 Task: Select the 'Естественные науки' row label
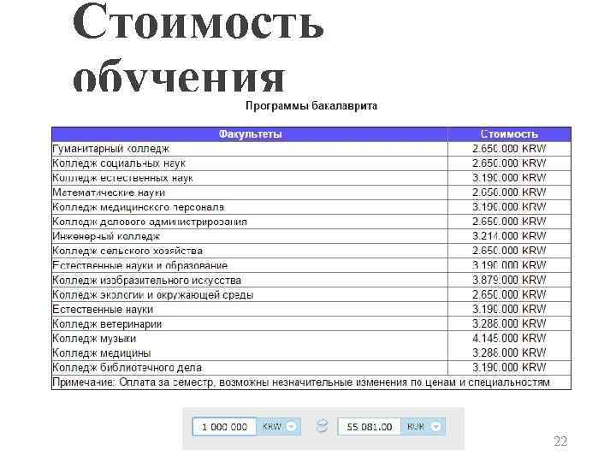pyautogui.click(x=103, y=309)
